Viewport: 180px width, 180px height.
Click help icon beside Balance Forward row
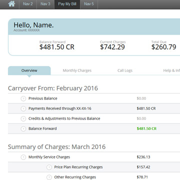point(23,129)
